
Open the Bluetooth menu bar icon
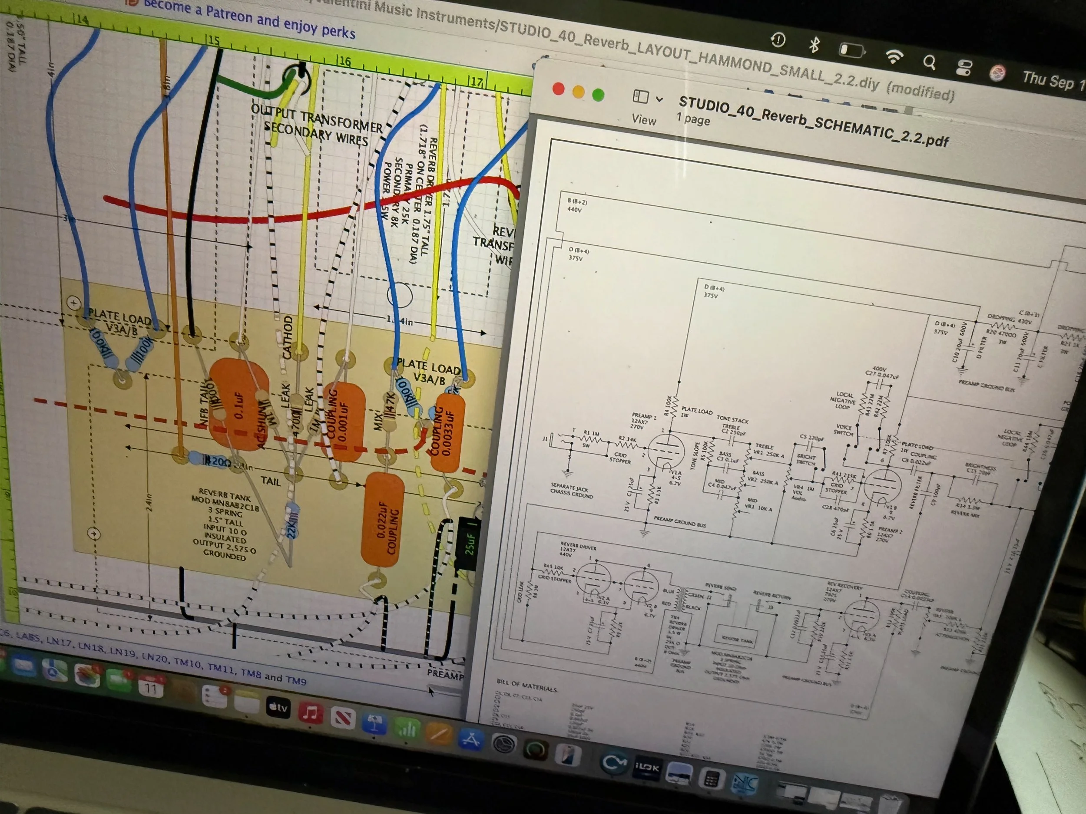coord(814,45)
